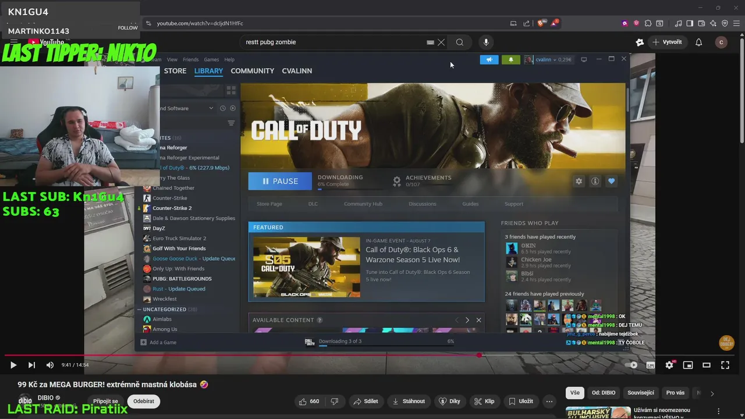Screen dimensions: 745x419
Task: Click Steam Add a Game plus
Action: (x=144, y=342)
